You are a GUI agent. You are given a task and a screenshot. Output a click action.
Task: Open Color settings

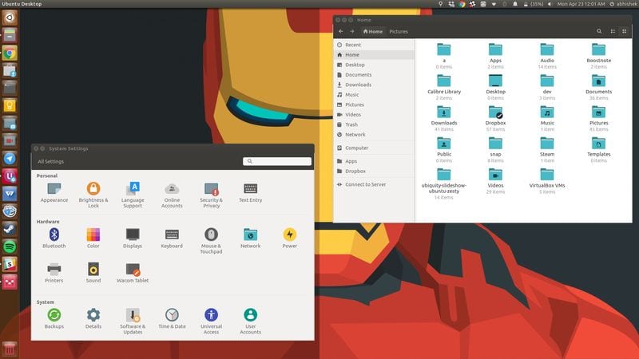(93, 238)
